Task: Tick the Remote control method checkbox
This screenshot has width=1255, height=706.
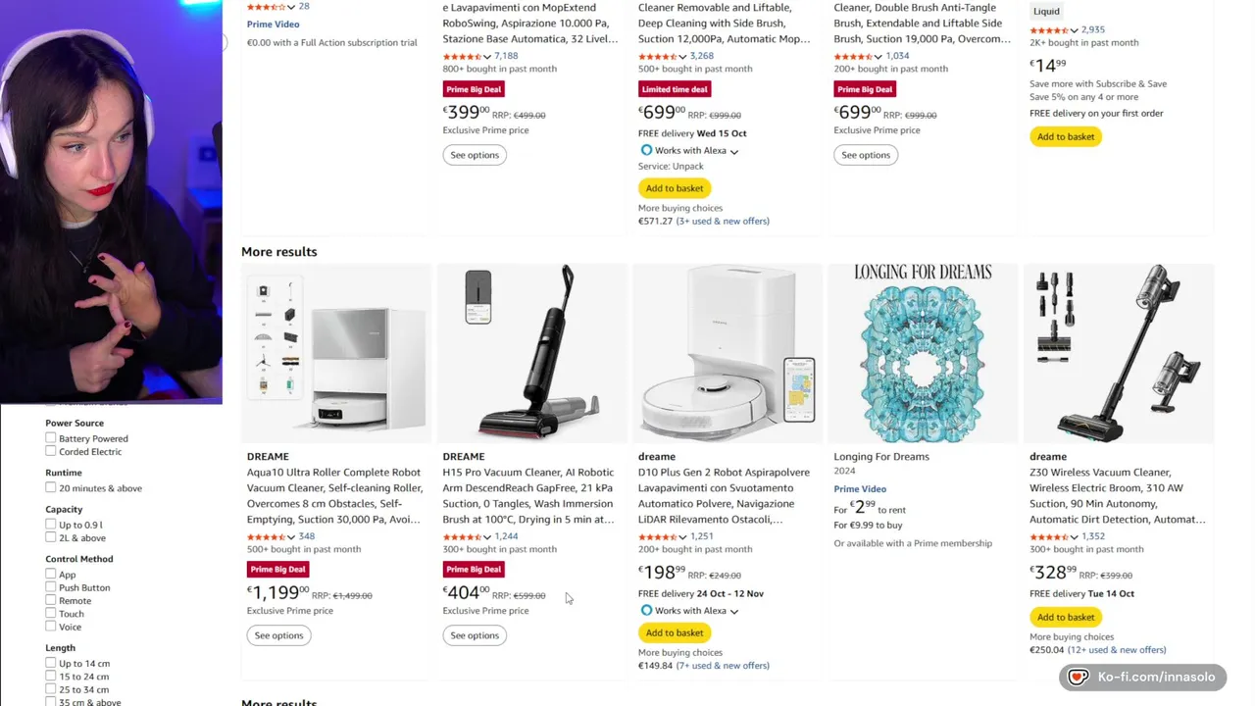Action: tap(51, 600)
